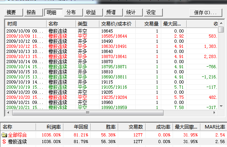Click the 胜率 column header
This screenshot has height=147, width=227.
(x=104, y=127)
